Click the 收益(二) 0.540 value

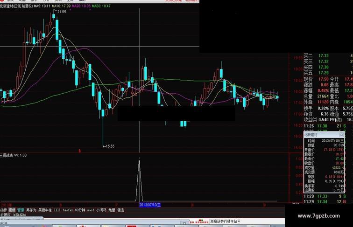point(324,120)
